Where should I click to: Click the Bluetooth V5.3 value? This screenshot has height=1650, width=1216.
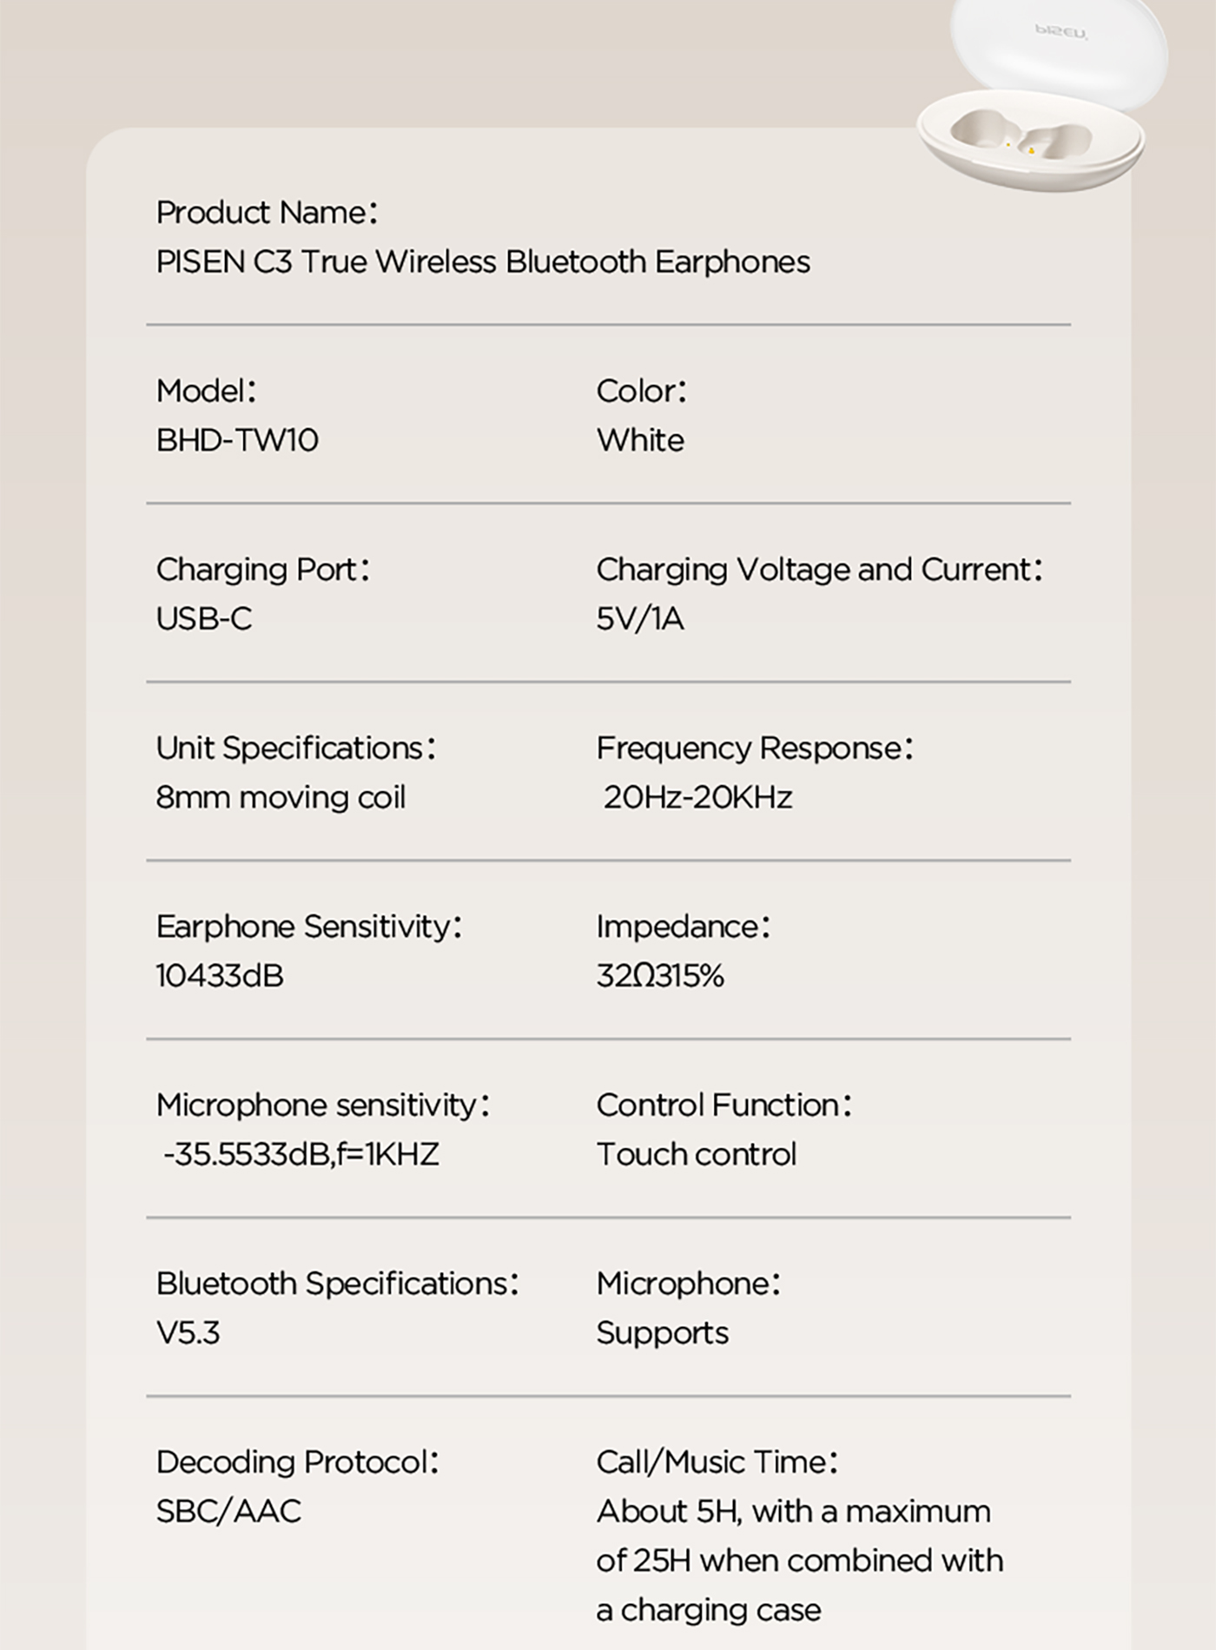pyautogui.click(x=188, y=1333)
